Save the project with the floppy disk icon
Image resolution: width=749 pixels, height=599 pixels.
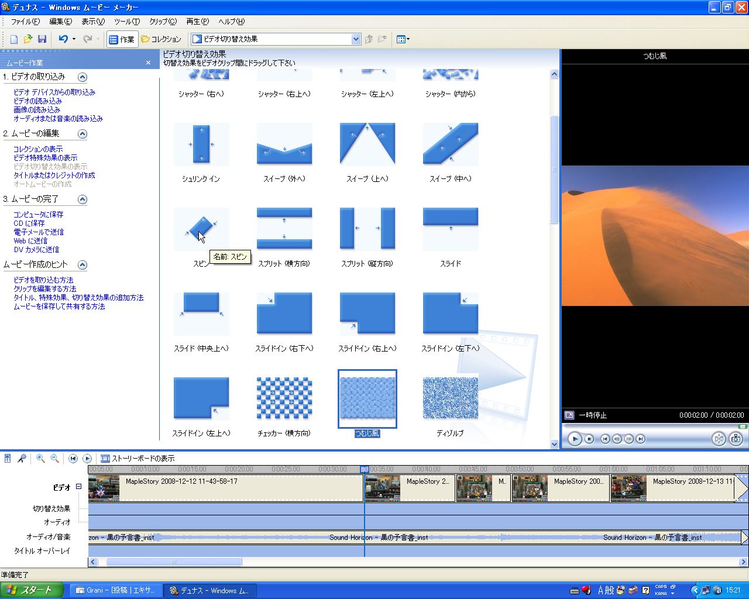[x=42, y=39]
